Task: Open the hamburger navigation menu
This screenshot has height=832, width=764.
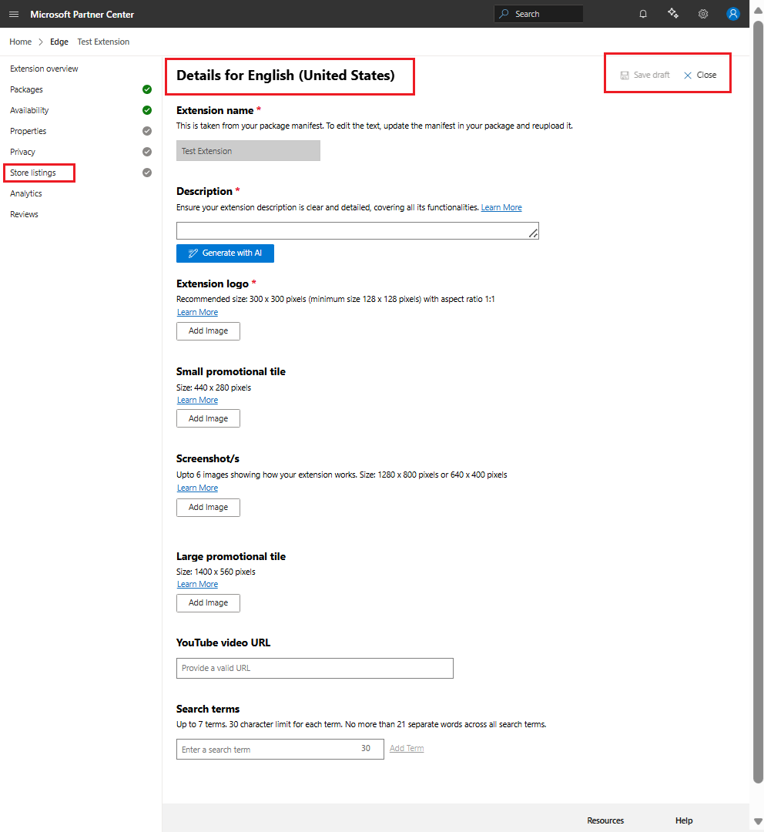Action: 14,15
